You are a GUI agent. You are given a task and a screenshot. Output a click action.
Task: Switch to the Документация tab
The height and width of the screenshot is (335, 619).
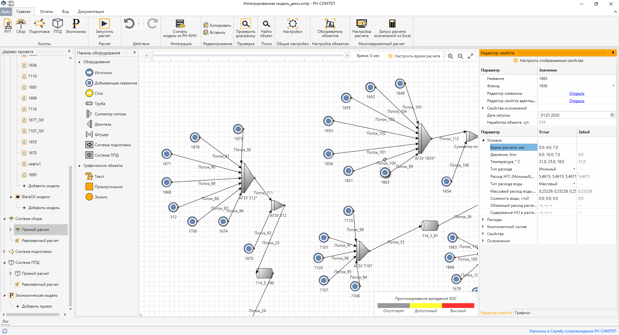pos(91,12)
